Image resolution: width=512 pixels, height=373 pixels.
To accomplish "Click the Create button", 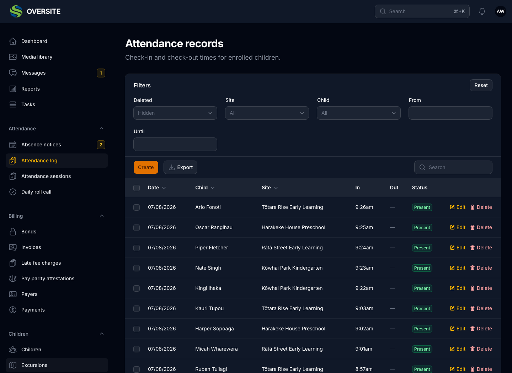I will click(146, 167).
